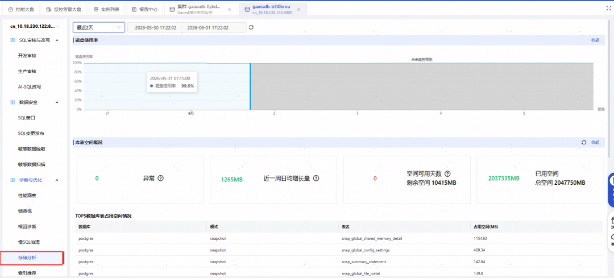Click the monitor icon on 监控告警大盘 tab

tap(48, 9)
